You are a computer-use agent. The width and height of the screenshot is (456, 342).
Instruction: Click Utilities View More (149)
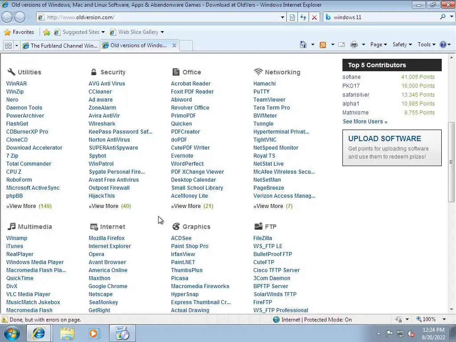tap(29, 206)
